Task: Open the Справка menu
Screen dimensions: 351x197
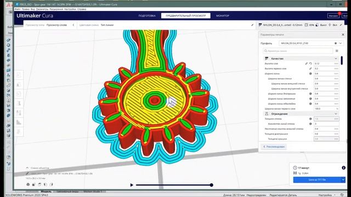Action: point(82,9)
